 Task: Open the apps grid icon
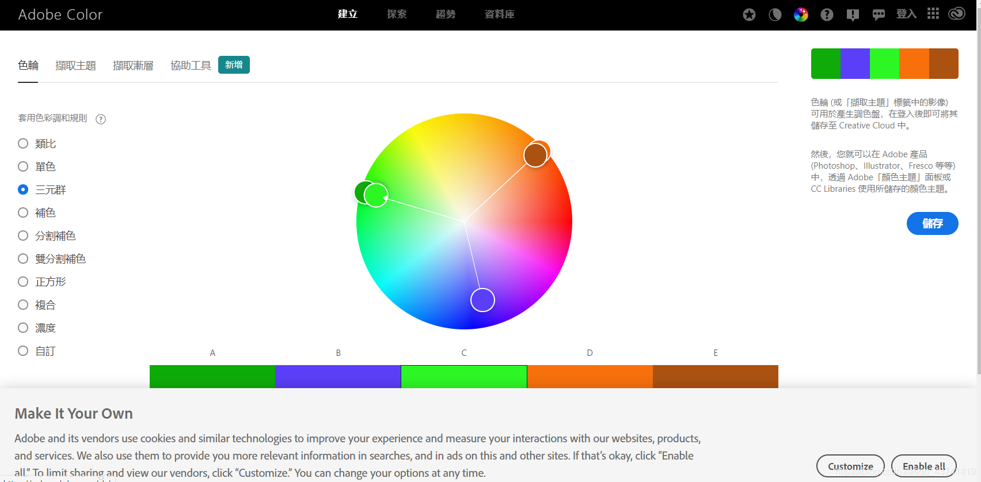(x=933, y=13)
